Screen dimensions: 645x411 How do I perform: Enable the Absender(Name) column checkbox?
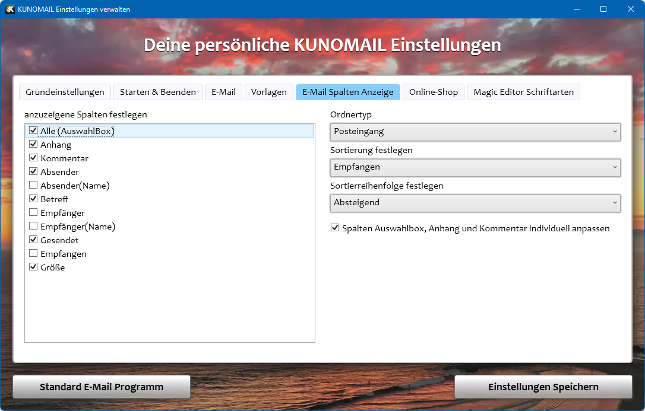pos(33,185)
